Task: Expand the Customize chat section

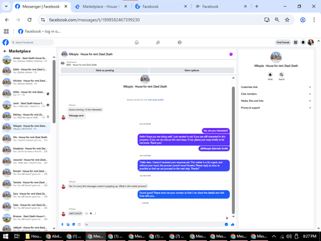Action: [276, 87]
